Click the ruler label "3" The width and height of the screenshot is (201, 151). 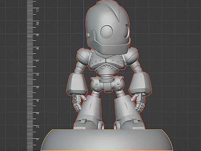[38, 113]
